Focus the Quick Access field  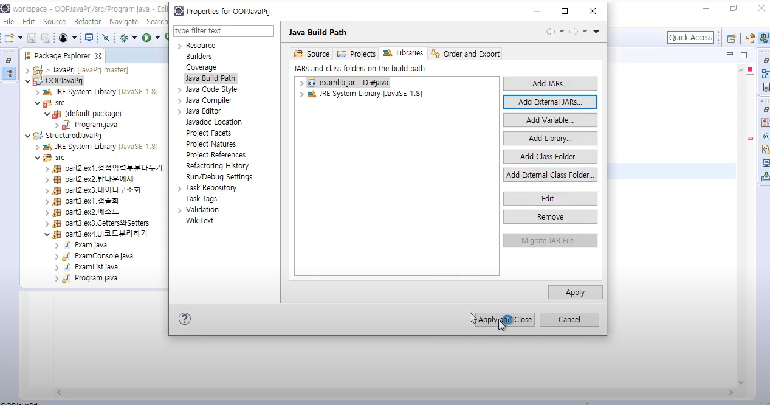click(x=690, y=38)
